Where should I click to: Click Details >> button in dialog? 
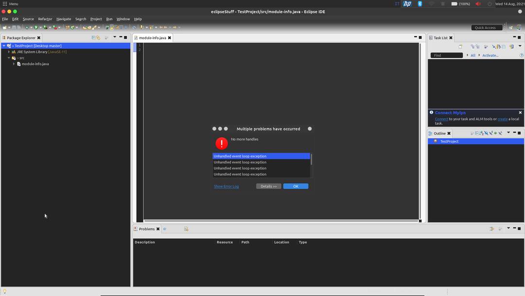pyautogui.click(x=268, y=186)
